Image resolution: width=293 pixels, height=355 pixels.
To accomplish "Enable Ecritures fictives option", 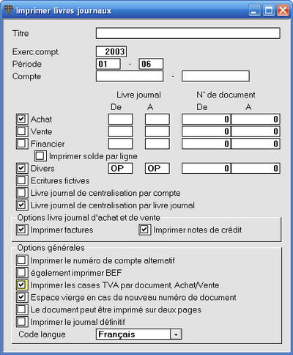I will click(22, 180).
